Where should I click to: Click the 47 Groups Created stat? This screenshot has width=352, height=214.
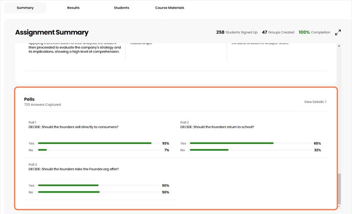[278, 32]
